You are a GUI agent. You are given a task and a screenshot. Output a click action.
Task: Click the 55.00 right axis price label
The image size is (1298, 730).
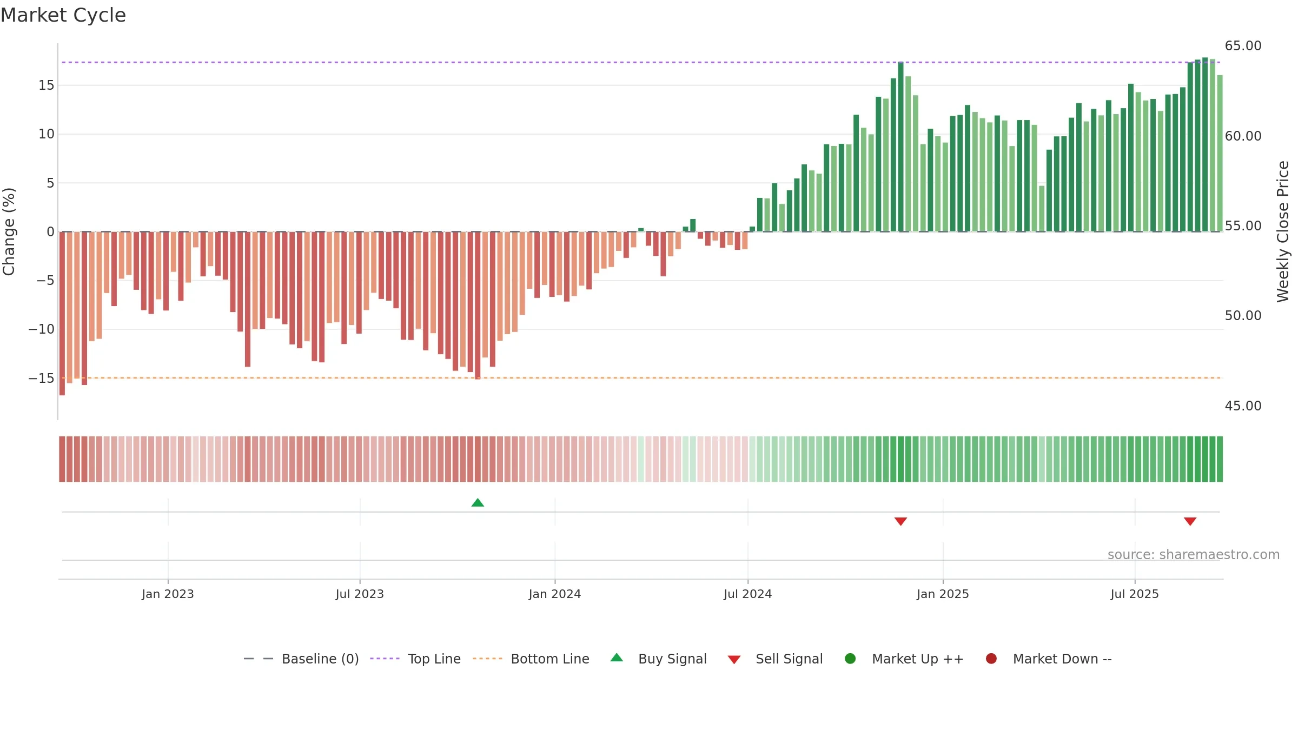pos(1243,225)
